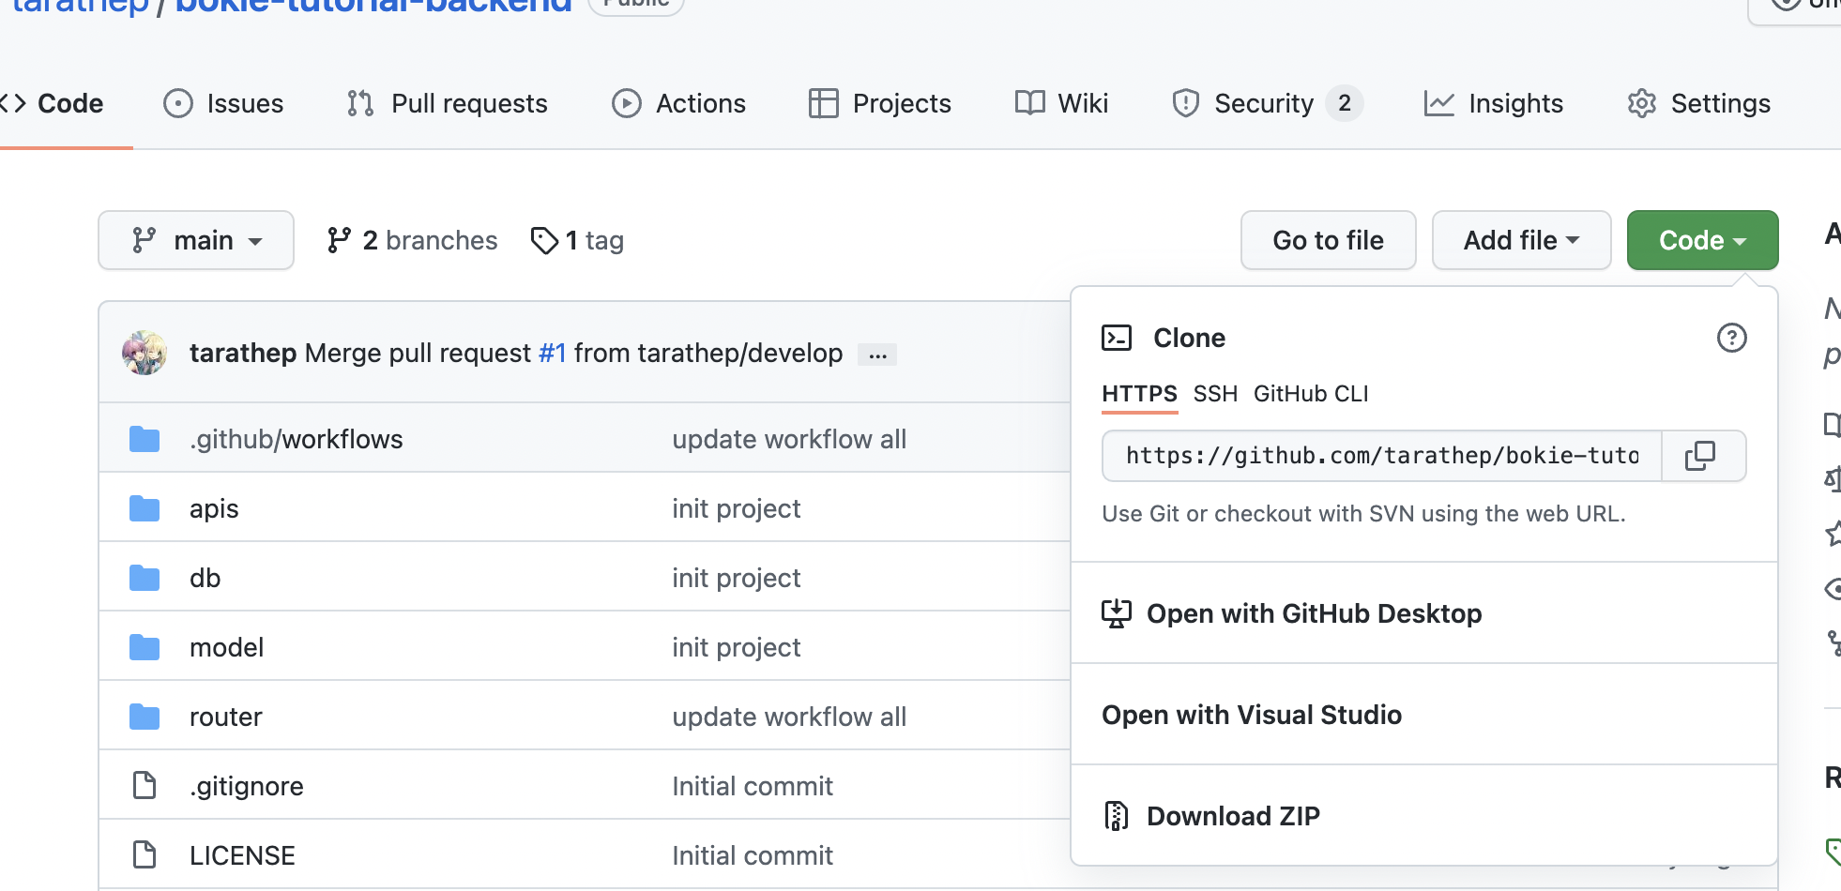Select the SSH clone tab

(x=1215, y=394)
